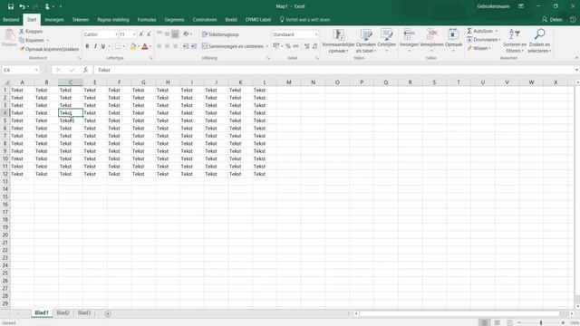Open the Doorvoeren fill menu
The image size is (580, 326).
click(x=483, y=40)
